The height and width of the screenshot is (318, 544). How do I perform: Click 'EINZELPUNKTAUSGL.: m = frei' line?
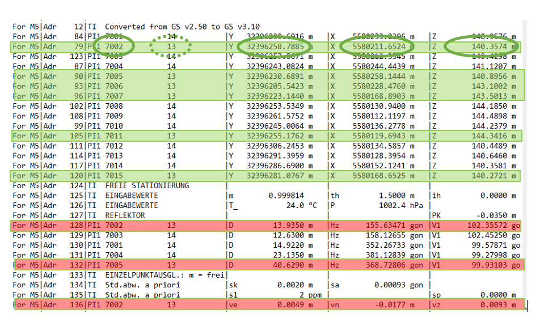(165, 275)
